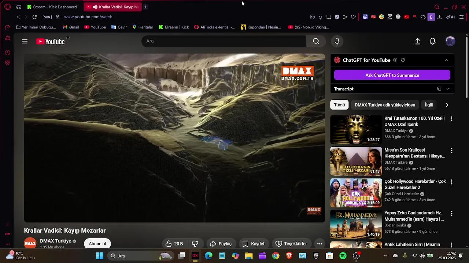Open Brave browser from the taskbar

point(289,256)
